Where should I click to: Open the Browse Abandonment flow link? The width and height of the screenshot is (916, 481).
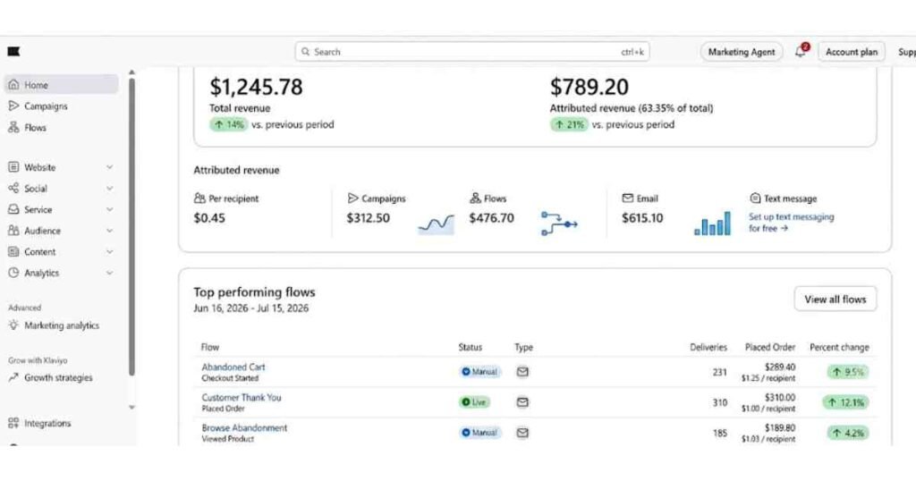244,427
